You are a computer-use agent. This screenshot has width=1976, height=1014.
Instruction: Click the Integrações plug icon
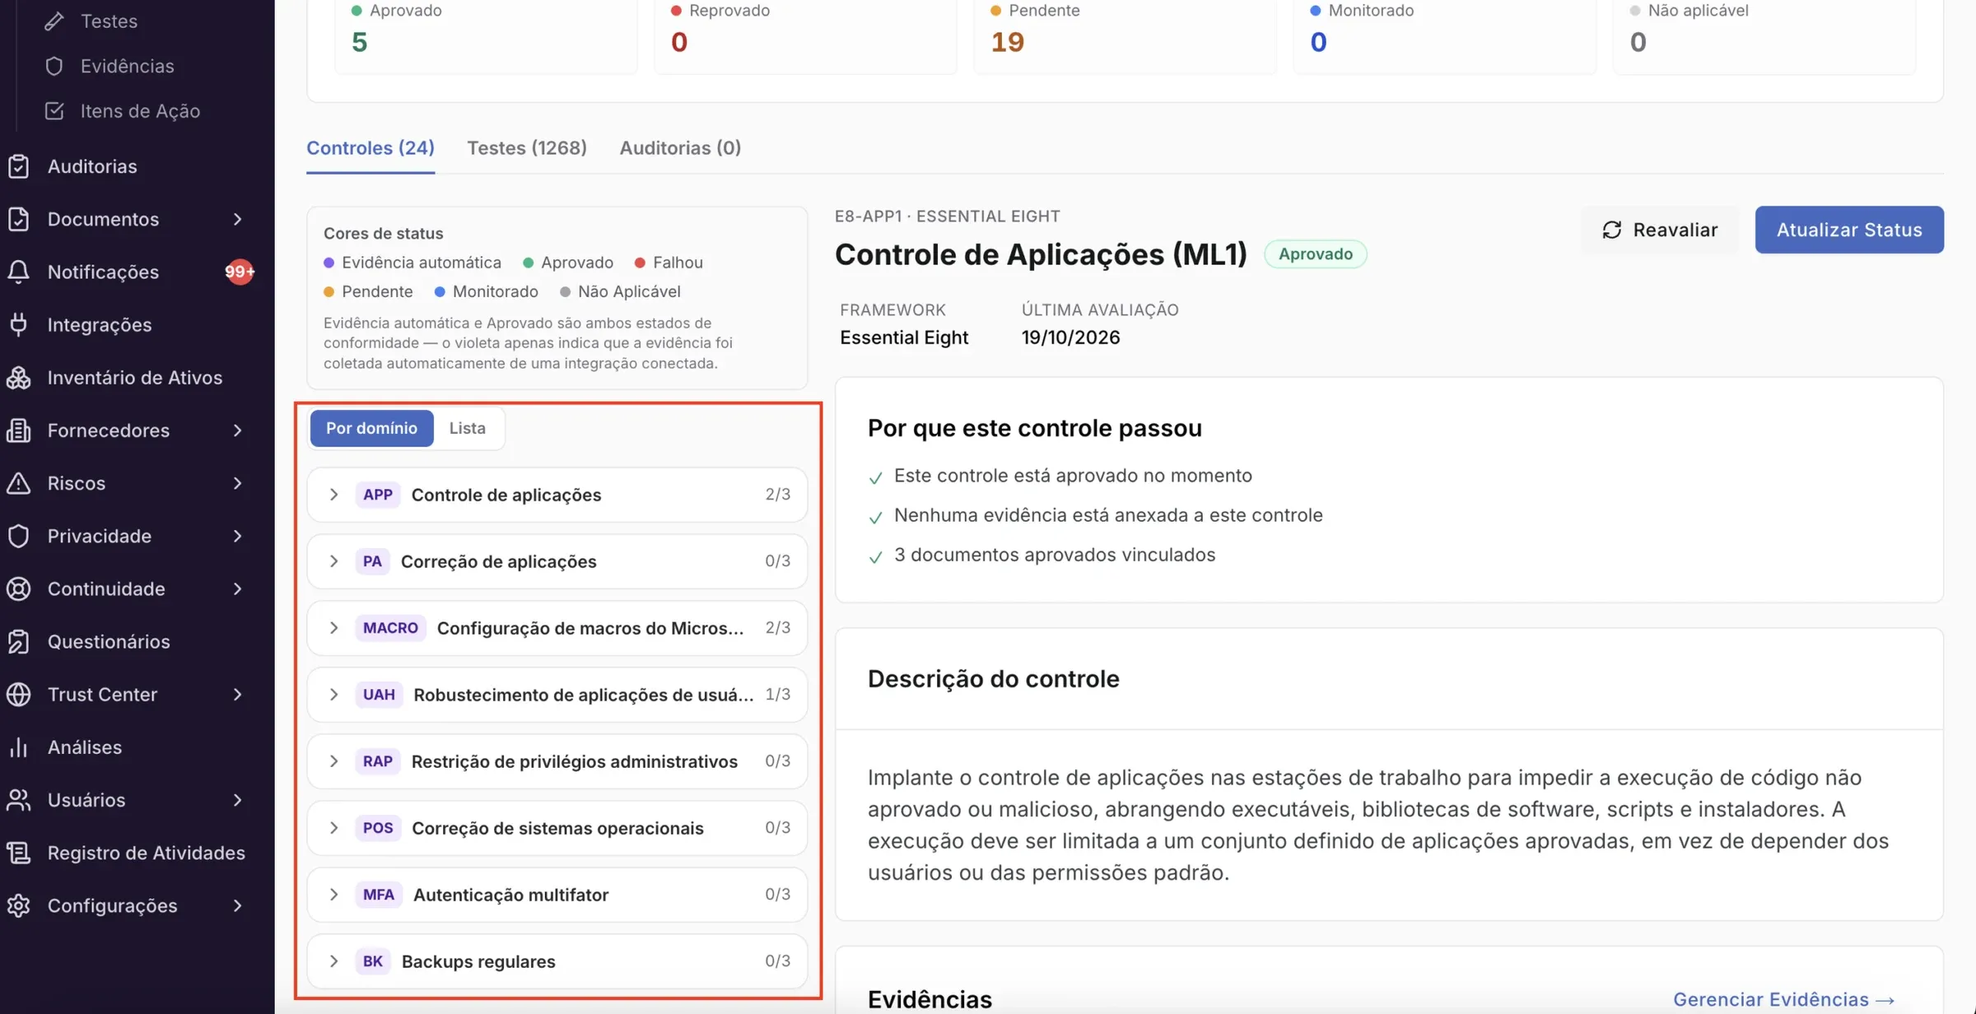coord(18,324)
